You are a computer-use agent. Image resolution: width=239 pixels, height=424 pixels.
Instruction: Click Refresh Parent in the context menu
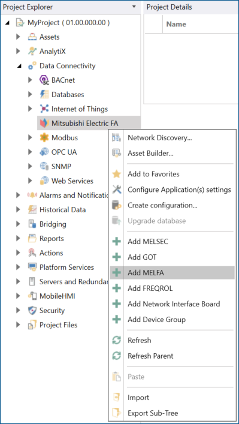point(173,356)
